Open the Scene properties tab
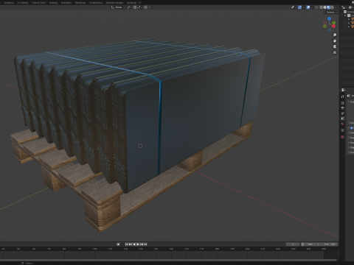This screenshot has height=265, width=354. [342, 119]
